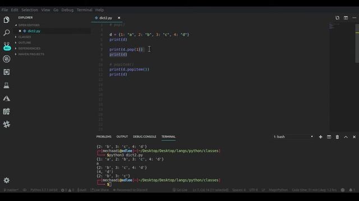Switch to the Output panel tab
Viewport: 359px width, 201px height.
point(122,137)
